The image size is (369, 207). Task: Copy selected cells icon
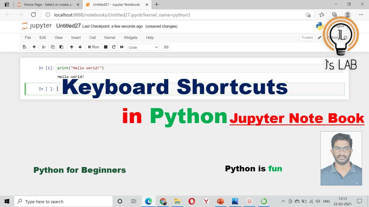53,47
